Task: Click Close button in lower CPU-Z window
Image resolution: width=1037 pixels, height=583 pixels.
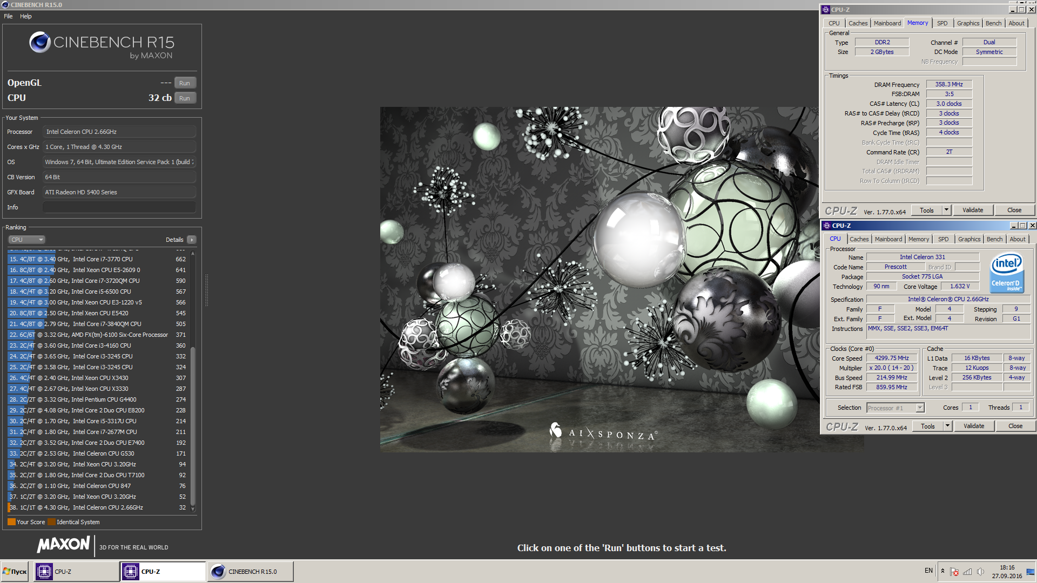Action: point(1015,426)
